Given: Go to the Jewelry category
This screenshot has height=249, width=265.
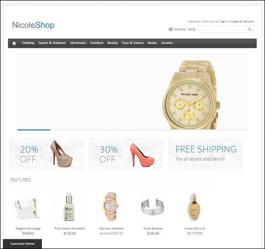Looking at the screenshot, I should pyautogui.click(x=167, y=43).
